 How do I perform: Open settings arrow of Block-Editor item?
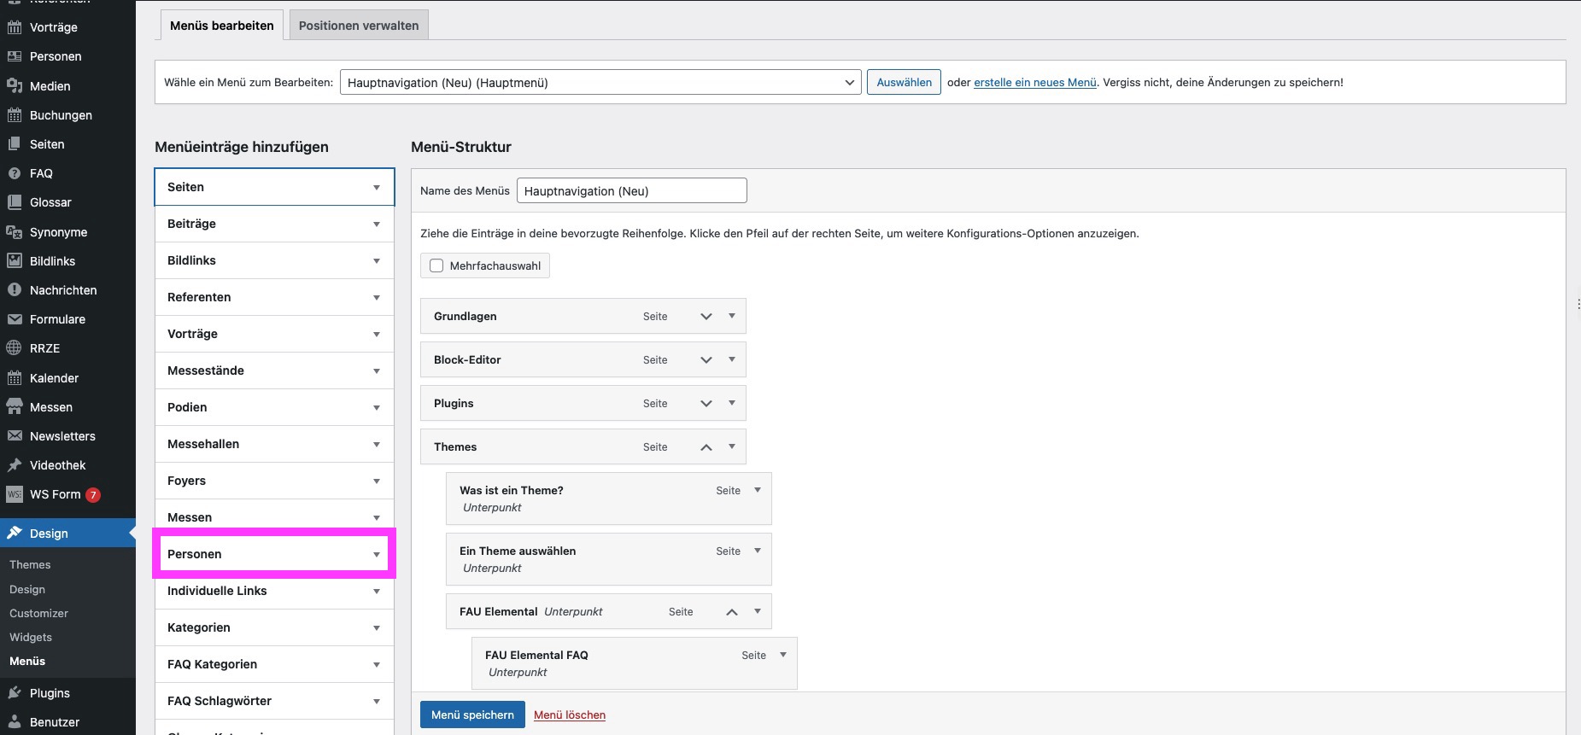[x=732, y=359]
